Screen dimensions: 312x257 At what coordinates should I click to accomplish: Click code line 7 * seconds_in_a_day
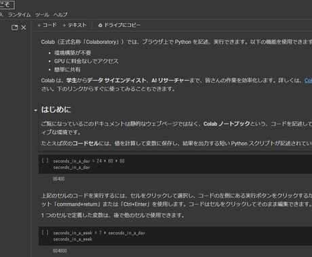(x=122, y=233)
